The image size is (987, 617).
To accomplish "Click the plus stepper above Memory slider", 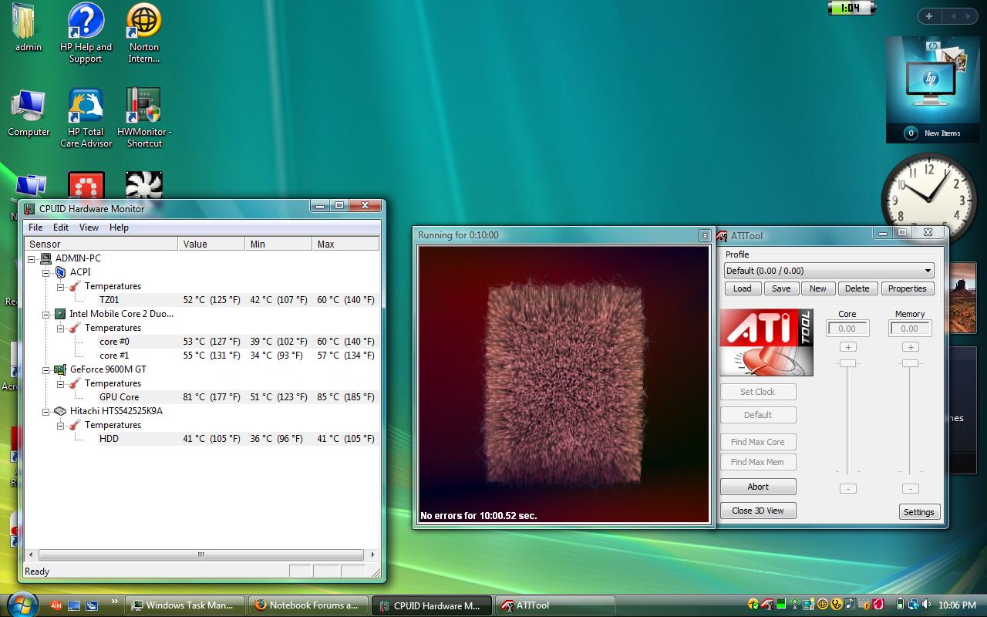I will (x=910, y=347).
